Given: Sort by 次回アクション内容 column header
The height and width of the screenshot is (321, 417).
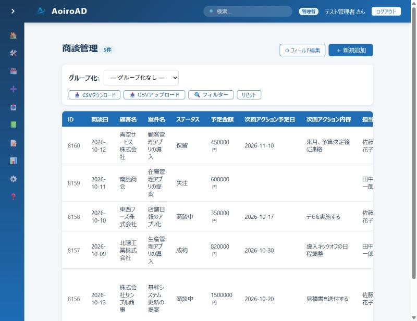Looking at the screenshot, I should pos(328,119).
